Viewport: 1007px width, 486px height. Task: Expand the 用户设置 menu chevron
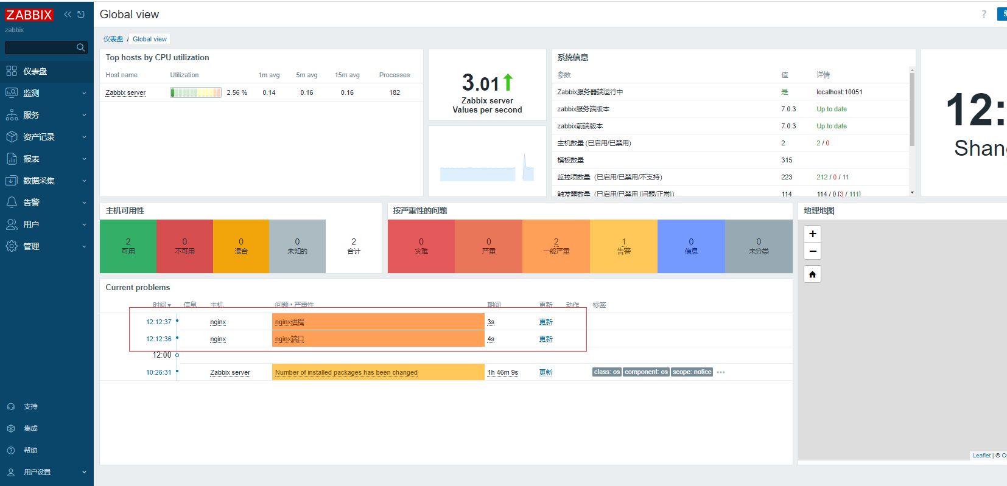coord(84,472)
